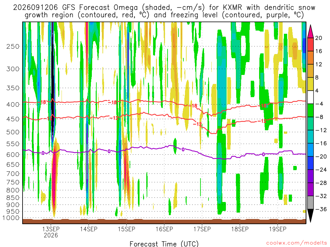
Task: Click the 19SEP time axis label
Action: (277, 229)
